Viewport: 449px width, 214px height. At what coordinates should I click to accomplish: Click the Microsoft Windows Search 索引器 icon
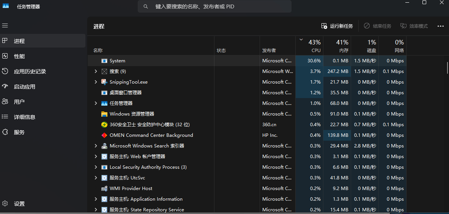coord(104,146)
